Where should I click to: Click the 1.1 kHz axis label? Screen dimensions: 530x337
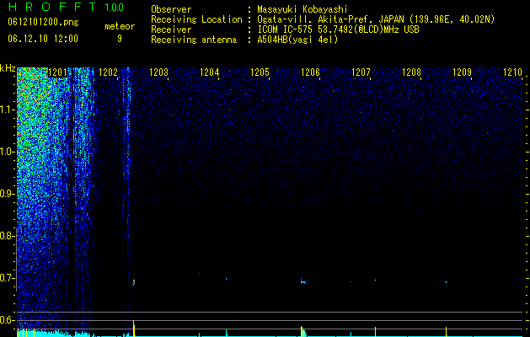[x=7, y=110]
